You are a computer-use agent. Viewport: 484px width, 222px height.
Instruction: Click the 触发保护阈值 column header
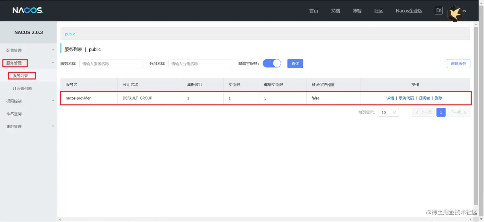[333, 85]
